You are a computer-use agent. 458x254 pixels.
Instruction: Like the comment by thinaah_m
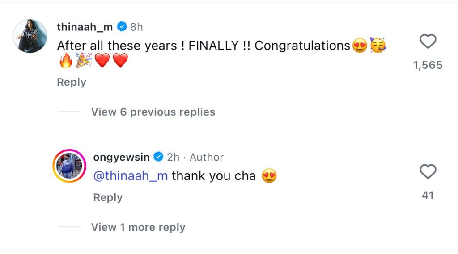(428, 42)
